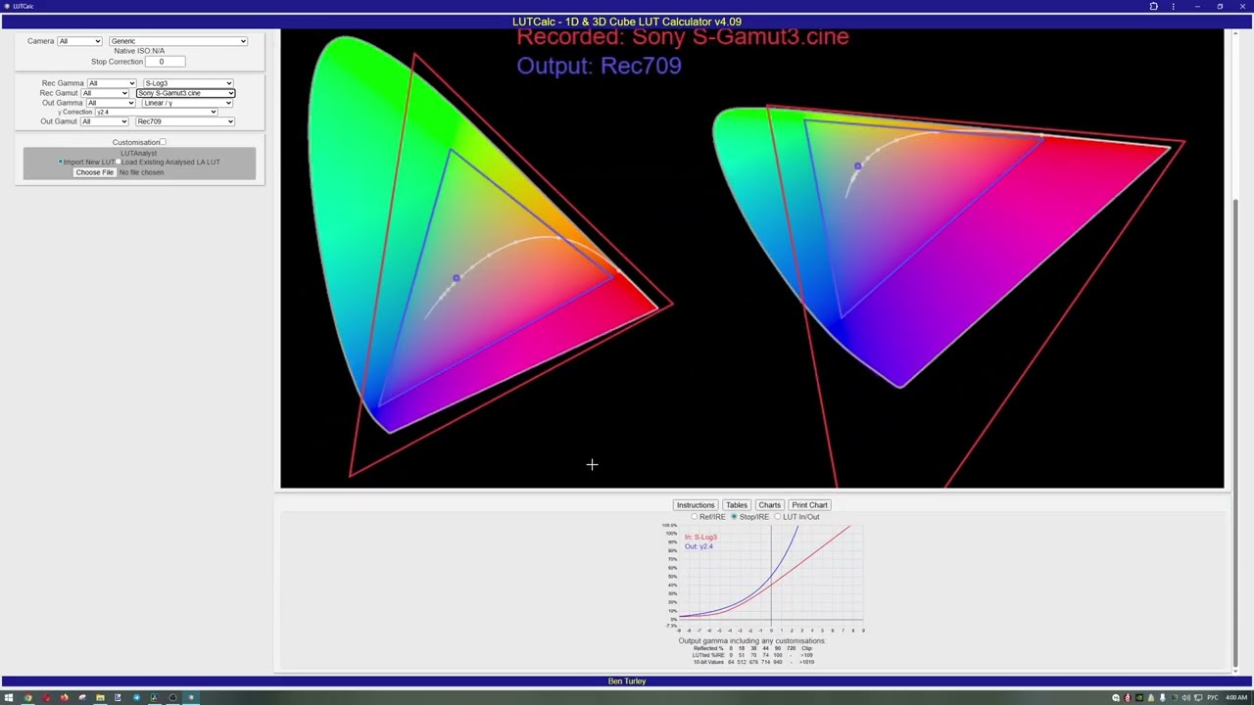The width and height of the screenshot is (1254, 705).
Task: Open Telegram from the taskbar
Action: point(136,698)
